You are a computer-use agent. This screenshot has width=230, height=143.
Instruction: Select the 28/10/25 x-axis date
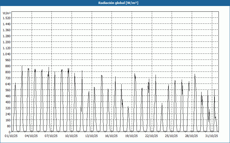tap(192, 136)
